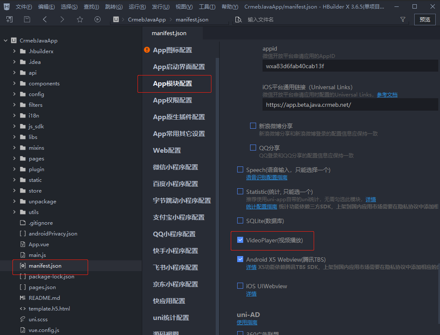Click the breadcrumb project icon before CrmebJavaApp

click(x=116, y=19)
